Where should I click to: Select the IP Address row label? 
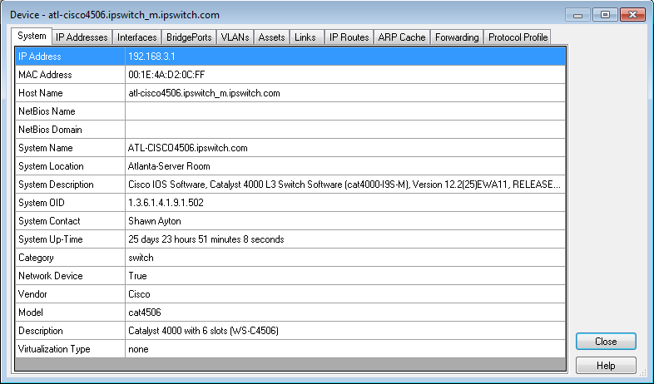tap(70, 57)
